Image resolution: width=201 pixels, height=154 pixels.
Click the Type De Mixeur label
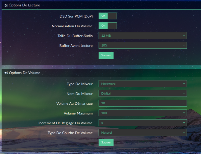(x=80, y=84)
